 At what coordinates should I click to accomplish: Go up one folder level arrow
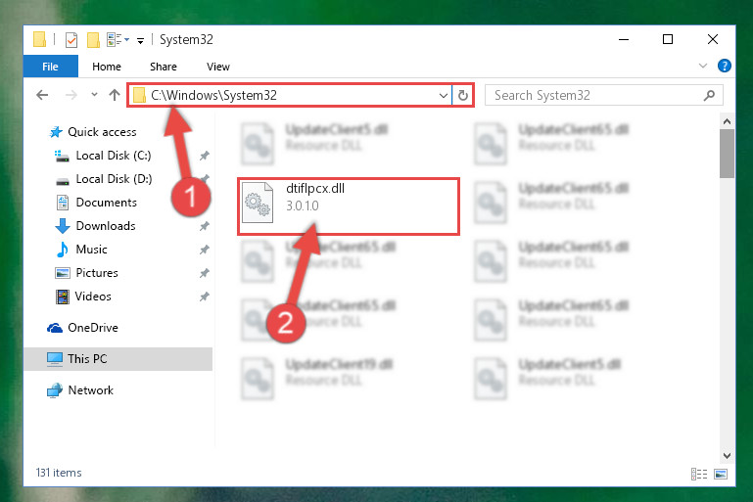(x=115, y=95)
